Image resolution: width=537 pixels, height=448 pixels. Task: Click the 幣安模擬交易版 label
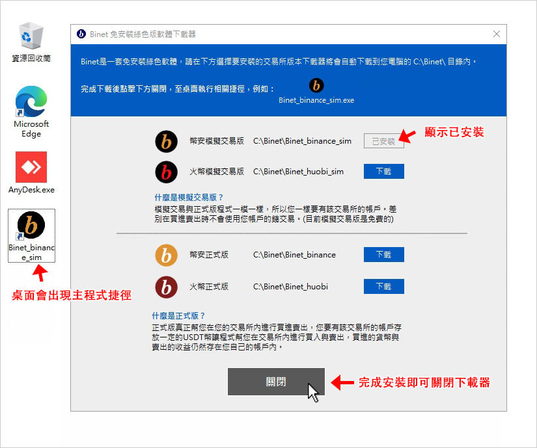click(217, 141)
